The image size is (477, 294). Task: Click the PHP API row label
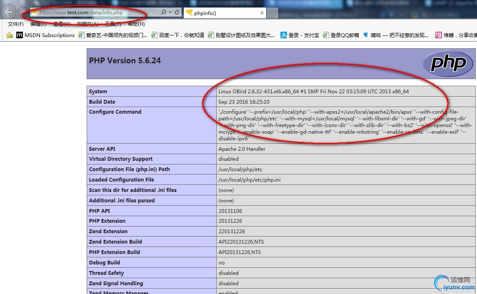tap(100, 211)
